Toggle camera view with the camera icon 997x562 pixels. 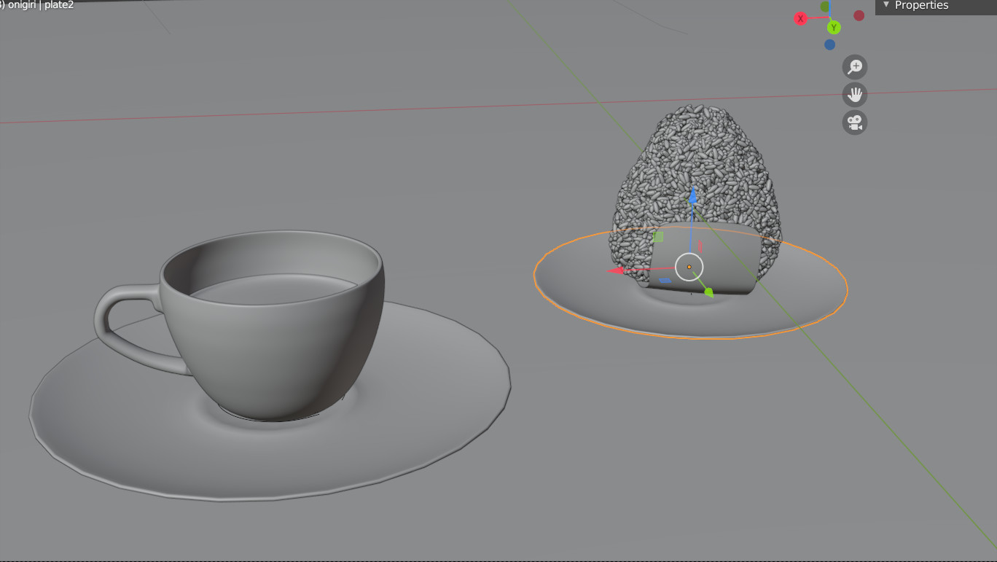[854, 122]
